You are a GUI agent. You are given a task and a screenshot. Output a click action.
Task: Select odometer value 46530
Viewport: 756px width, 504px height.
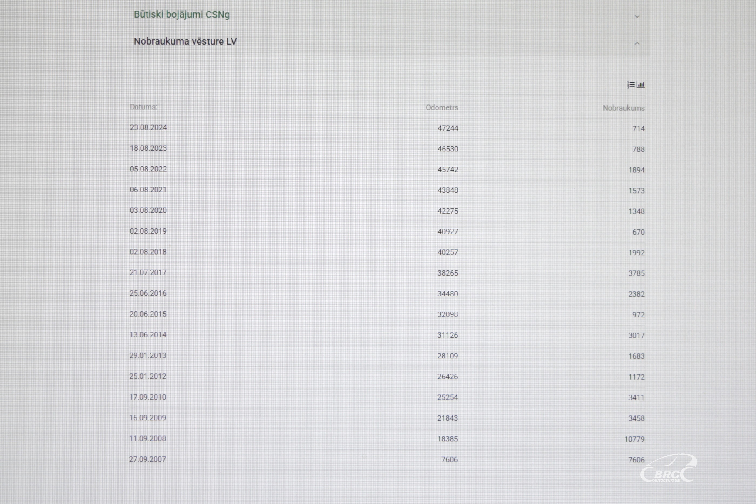click(448, 149)
